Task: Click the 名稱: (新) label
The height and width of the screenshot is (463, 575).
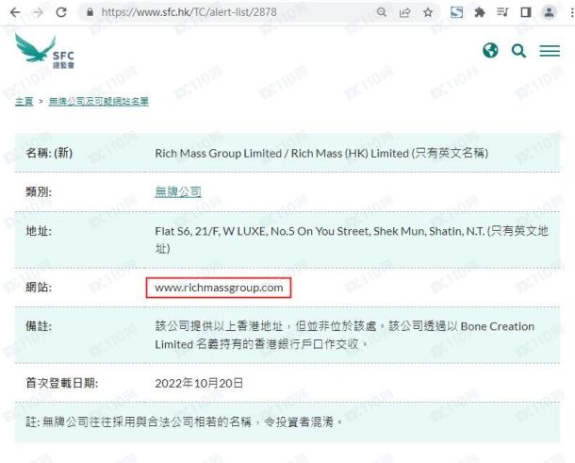Action: coord(49,153)
